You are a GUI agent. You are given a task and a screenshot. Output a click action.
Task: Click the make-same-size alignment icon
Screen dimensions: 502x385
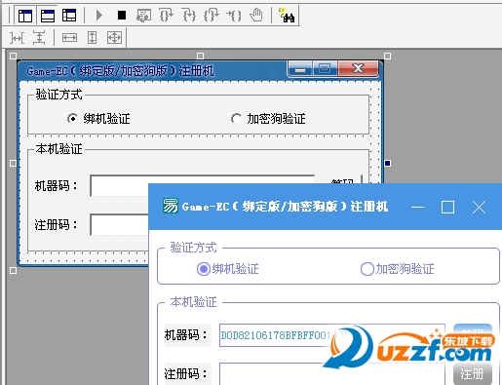(114, 38)
